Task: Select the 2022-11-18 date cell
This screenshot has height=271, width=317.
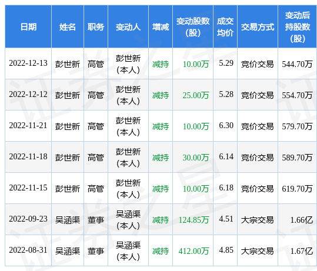Action: 28,156
